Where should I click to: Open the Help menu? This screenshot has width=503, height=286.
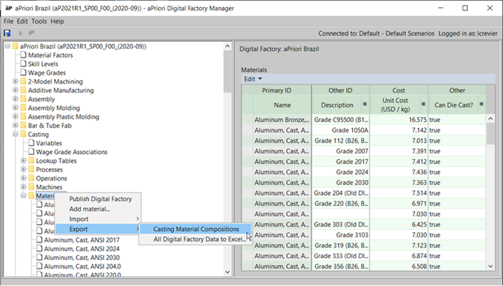57,21
